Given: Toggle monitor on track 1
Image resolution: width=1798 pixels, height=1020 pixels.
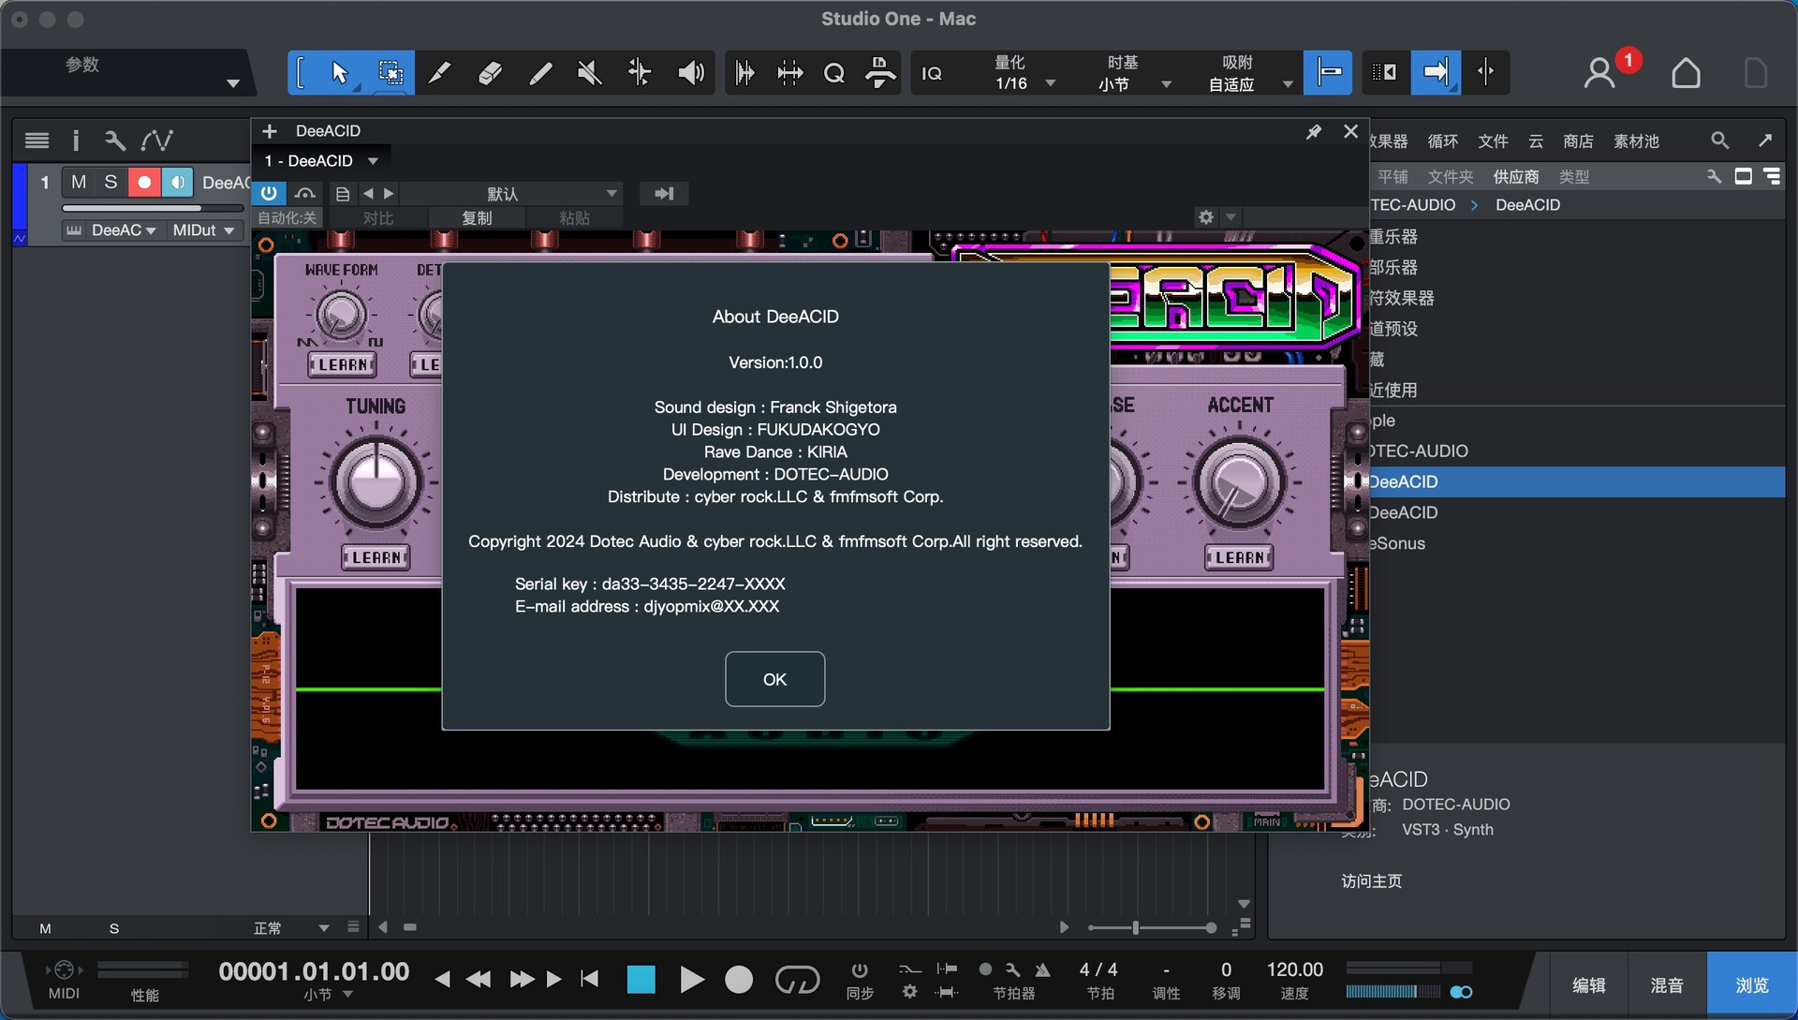Looking at the screenshot, I should (x=177, y=182).
